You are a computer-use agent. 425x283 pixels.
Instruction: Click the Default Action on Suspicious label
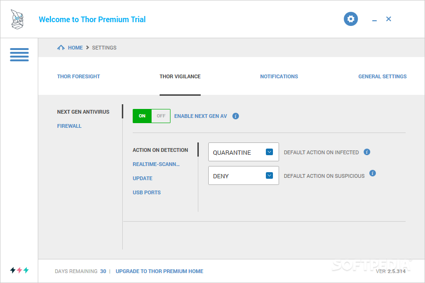click(x=324, y=176)
